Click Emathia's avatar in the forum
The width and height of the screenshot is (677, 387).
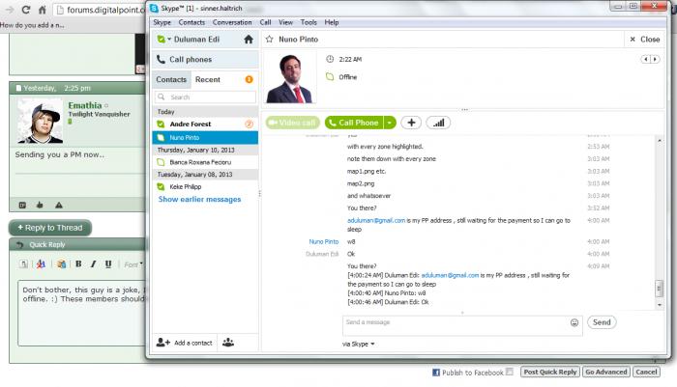[41, 121]
